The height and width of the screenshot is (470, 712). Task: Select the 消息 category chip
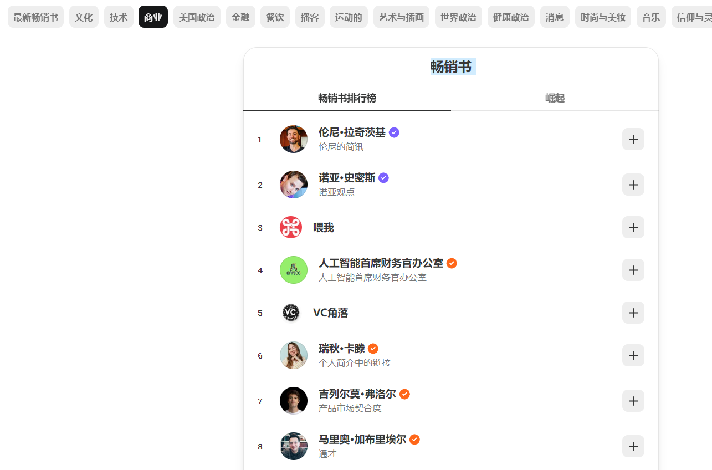click(x=555, y=17)
